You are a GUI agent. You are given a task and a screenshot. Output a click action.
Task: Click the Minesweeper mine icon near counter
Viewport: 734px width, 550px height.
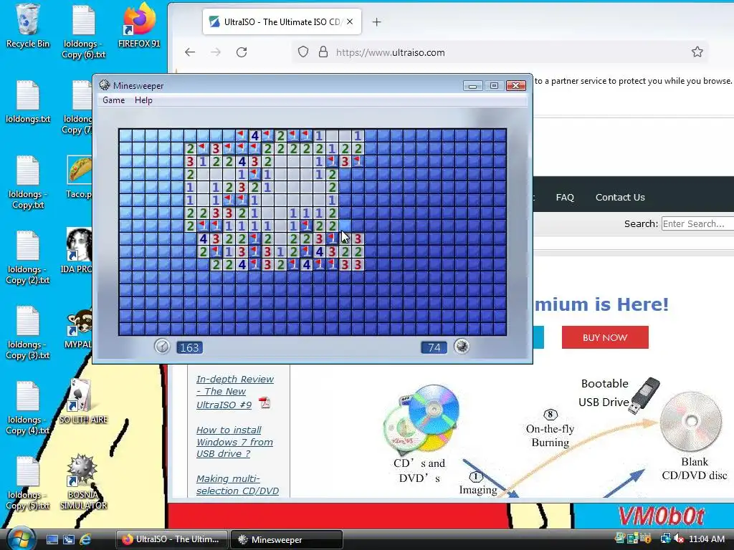(462, 347)
